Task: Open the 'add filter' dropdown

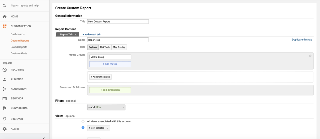Action: (x=106, y=107)
